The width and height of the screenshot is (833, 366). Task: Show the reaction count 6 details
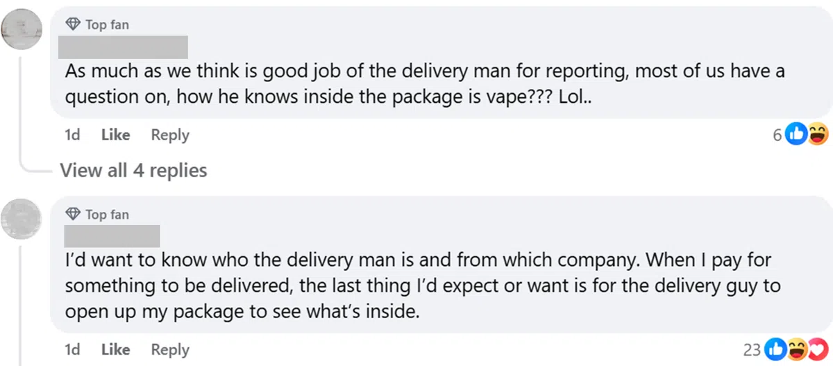pyautogui.click(x=777, y=135)
